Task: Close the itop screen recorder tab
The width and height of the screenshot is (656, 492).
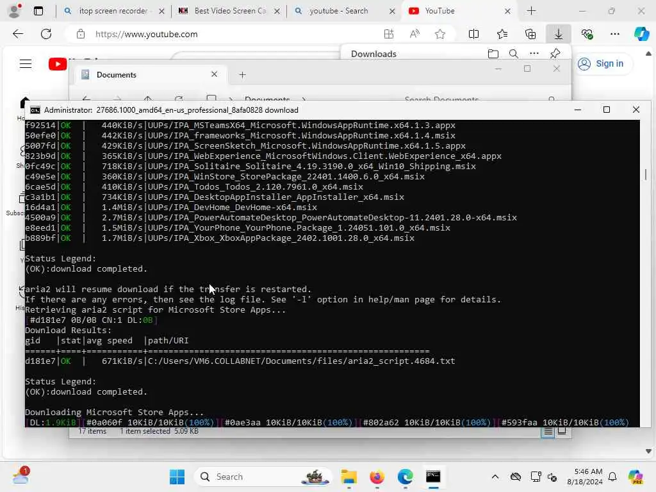Action: [x=161, y=12]
